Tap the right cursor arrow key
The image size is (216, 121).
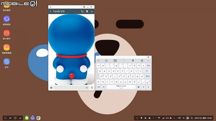tap(148, 87)
